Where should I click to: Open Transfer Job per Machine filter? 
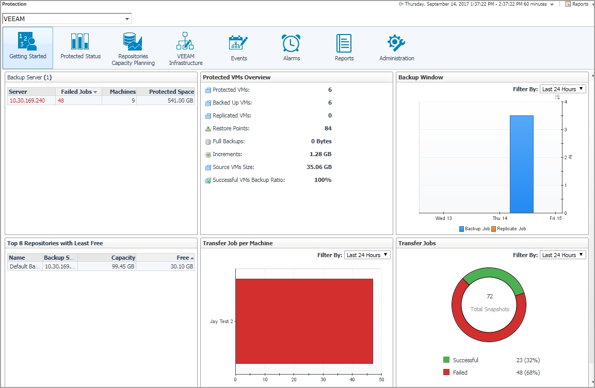pos(367,255)
